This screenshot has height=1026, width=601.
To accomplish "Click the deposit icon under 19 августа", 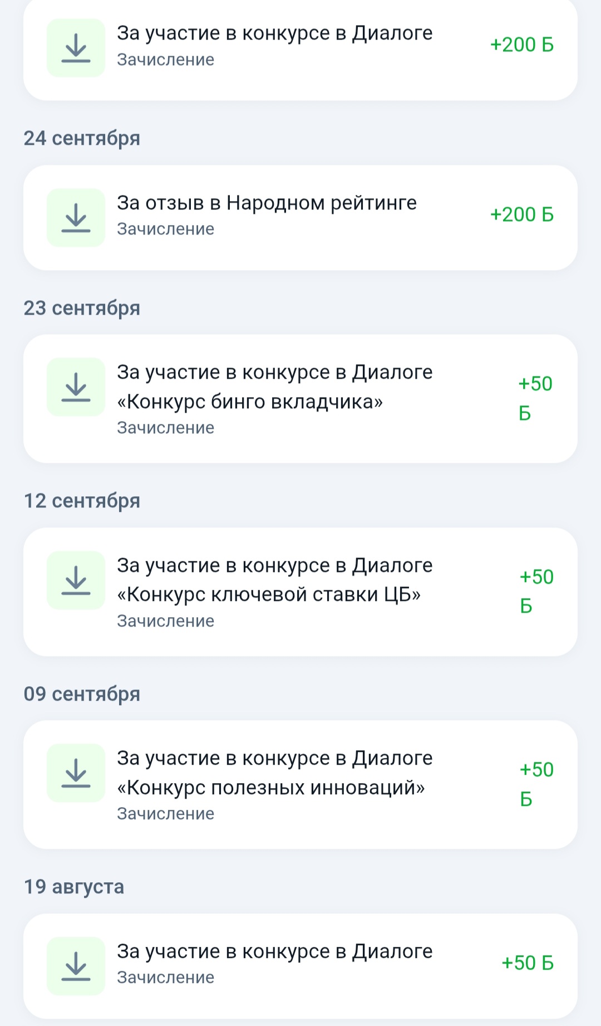I will [76, 966].
